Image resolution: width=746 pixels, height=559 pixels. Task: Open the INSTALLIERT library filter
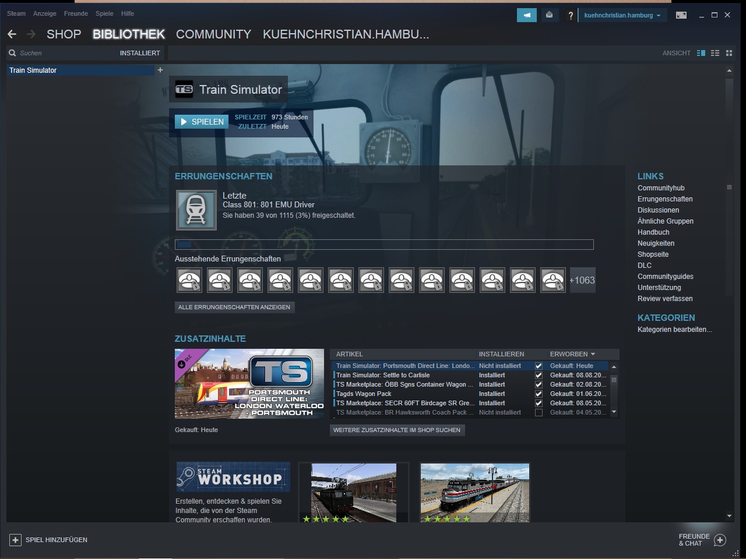pyautogui.click(x=140, y=53)
